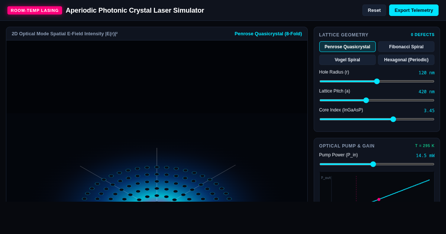Click the Reset button

(x=374, y=10)
